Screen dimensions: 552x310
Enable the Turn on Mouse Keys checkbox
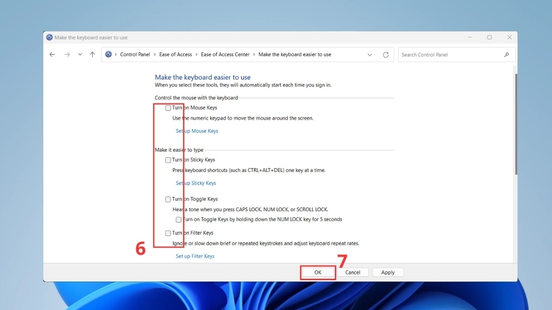(168, 108)
